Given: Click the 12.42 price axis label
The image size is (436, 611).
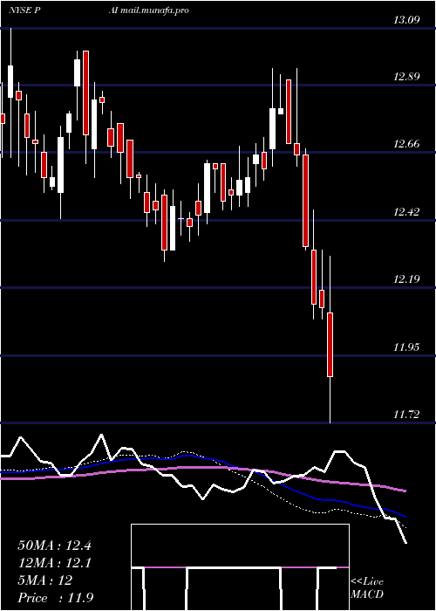Looking at the screenshot, I should click(406, 212).
